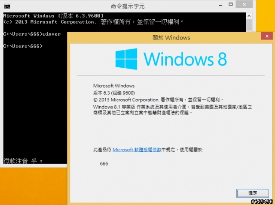Screen dimensions: 275x205
Task: Click the © 2013 Microsoft Corporation line in dialog
Action: (158, 100)
